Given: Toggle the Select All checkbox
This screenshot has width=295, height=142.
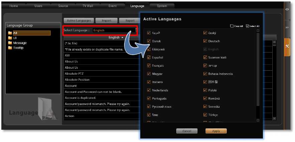Looking at the screenshot, I should (x=247, y=26).
